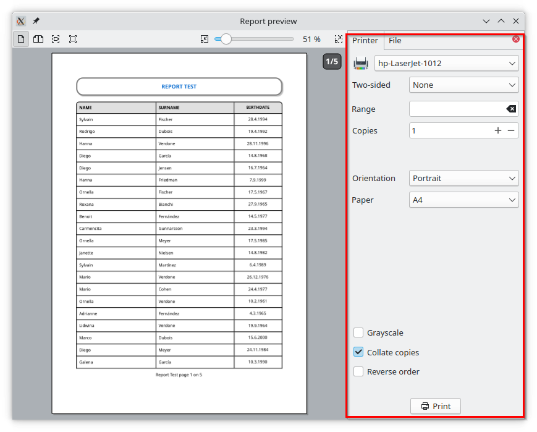Click the fit whole page icon
Viewport: 537px width, 432px height.
73,39
